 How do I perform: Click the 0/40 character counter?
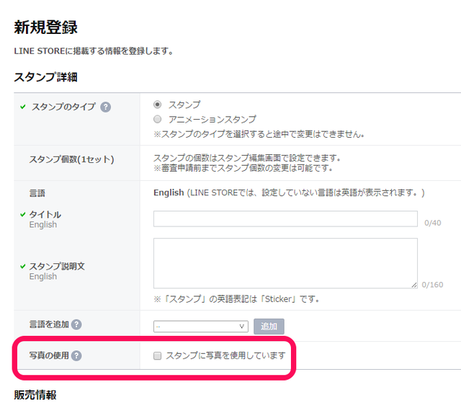pyautogui.click(x=433, y=223)
